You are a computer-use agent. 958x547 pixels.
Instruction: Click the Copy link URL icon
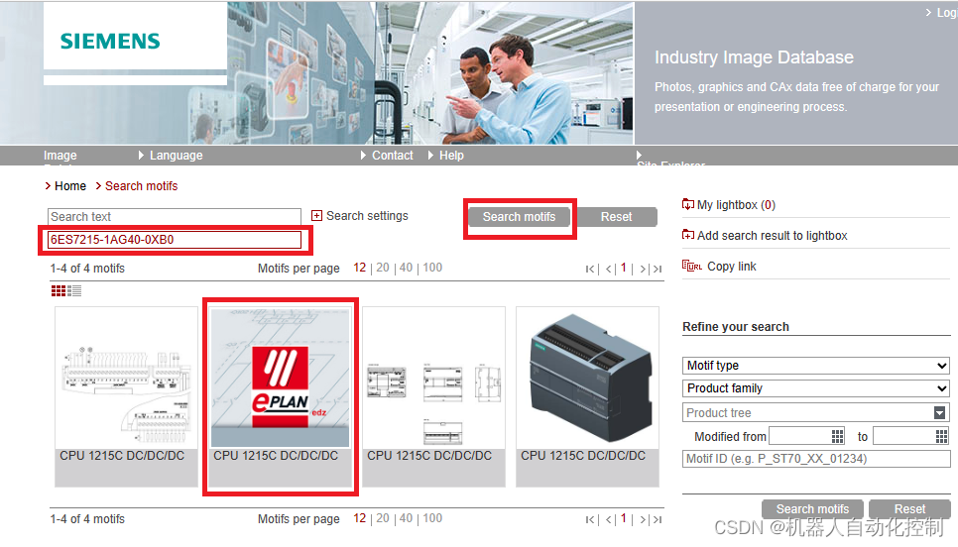tap(692, 267)
